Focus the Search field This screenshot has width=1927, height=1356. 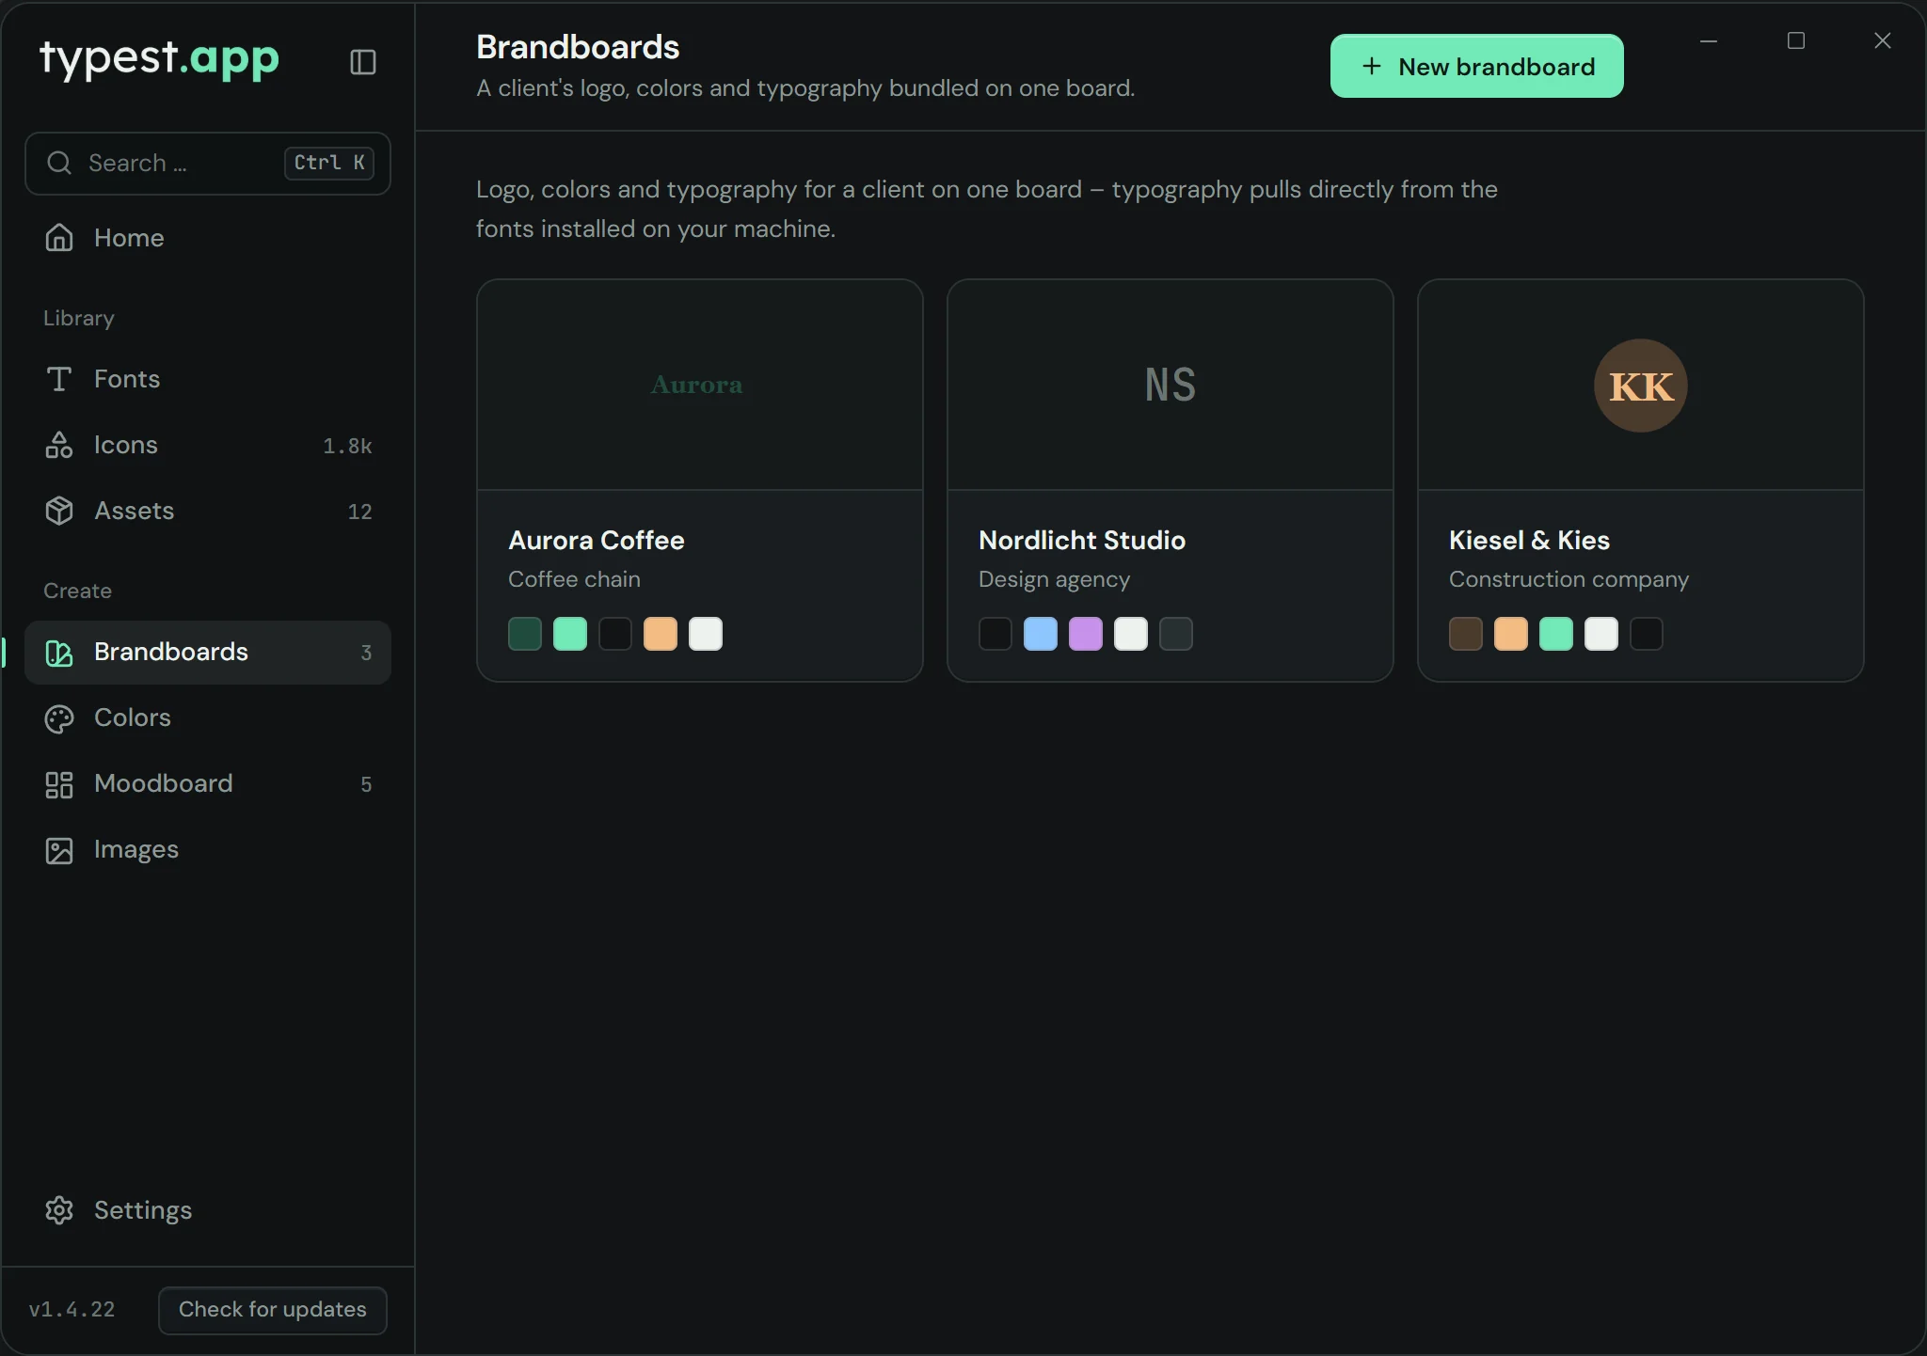208,164
